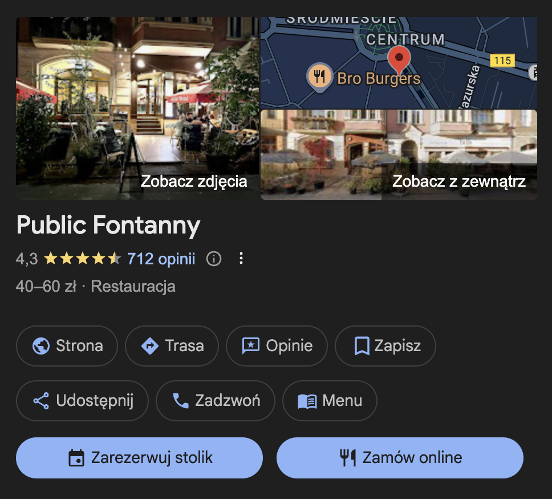Open the 712 opinii reviews link

(161, 259)
